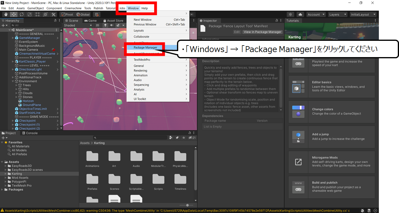This screenshot has height=213, width=399.
Task: Open the Layouts submenu
Action: click(x=158, y=30)
